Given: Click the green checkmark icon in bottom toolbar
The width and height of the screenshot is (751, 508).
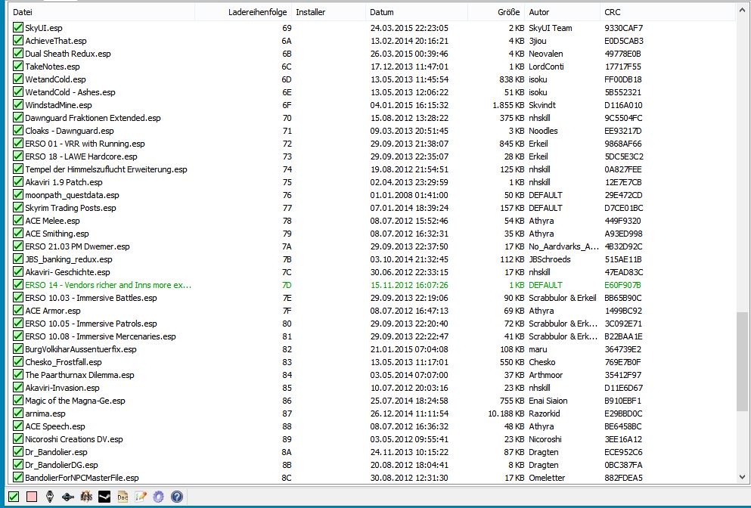Looking at the screenshot, I should point(13,497).
